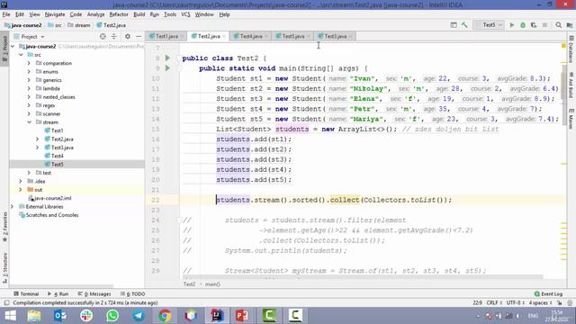Collapse the stream package
Screen dimensions: 576x324
click(29, 122)
